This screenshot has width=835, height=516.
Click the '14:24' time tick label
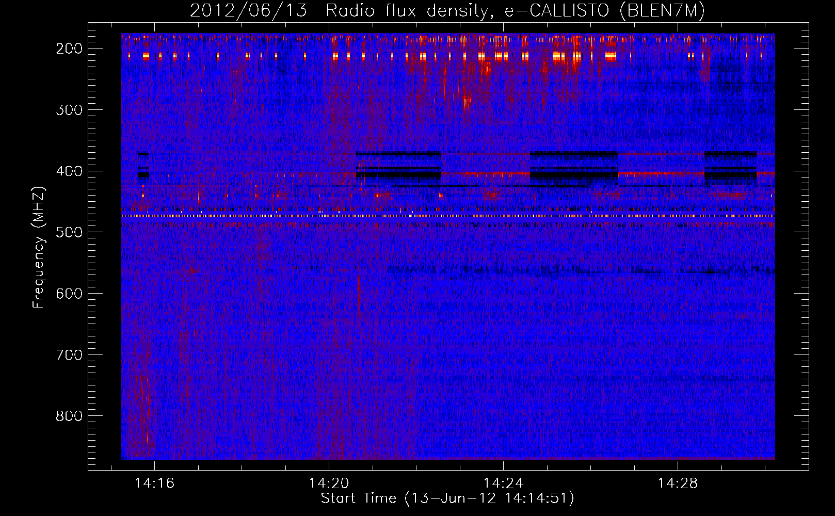click(x=503, y=483)
